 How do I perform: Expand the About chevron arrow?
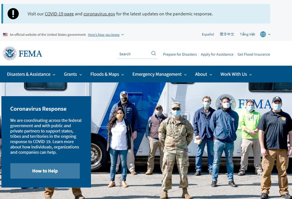(x=211, y=75)
